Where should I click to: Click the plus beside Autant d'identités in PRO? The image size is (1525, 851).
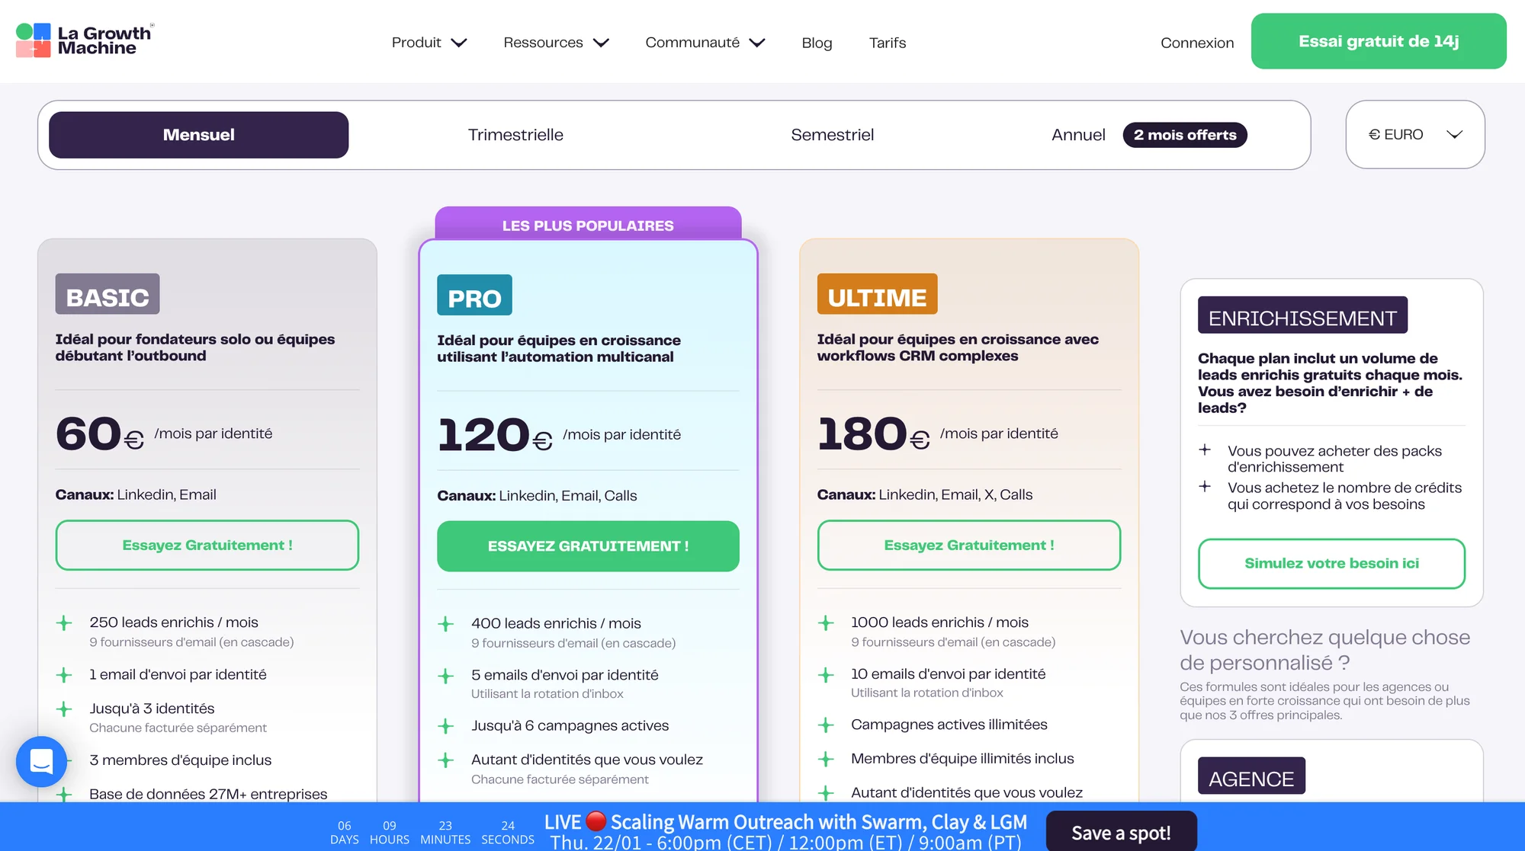(x=446, y=760)
